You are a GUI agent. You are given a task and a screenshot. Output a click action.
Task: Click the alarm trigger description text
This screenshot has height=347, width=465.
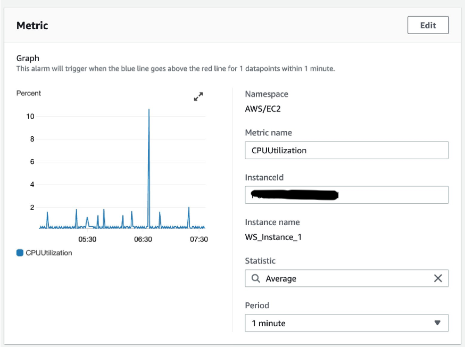pos(175,69)
